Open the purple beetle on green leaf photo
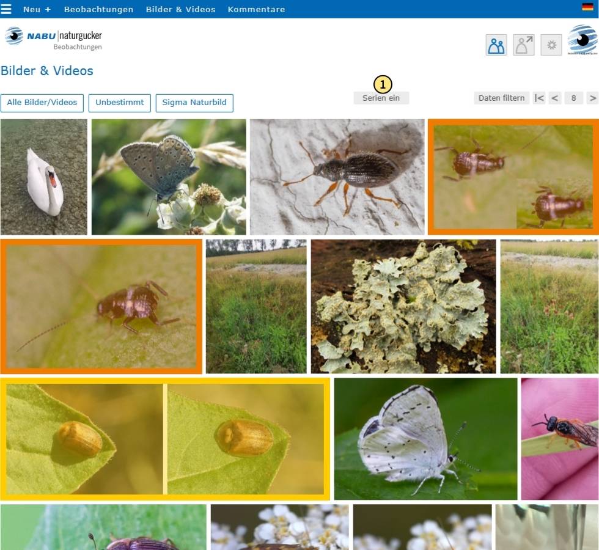 [103, 527]
